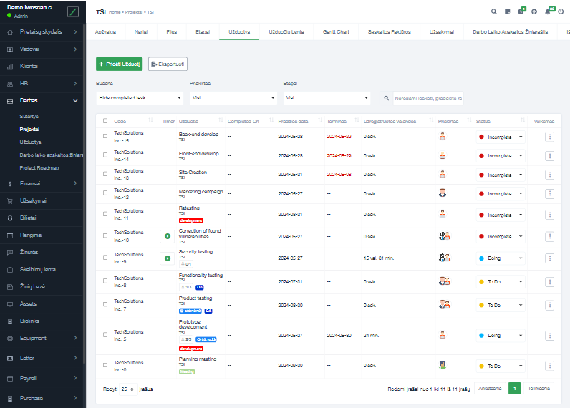Open actions menu for Back-end develop row

click(549, 136)
